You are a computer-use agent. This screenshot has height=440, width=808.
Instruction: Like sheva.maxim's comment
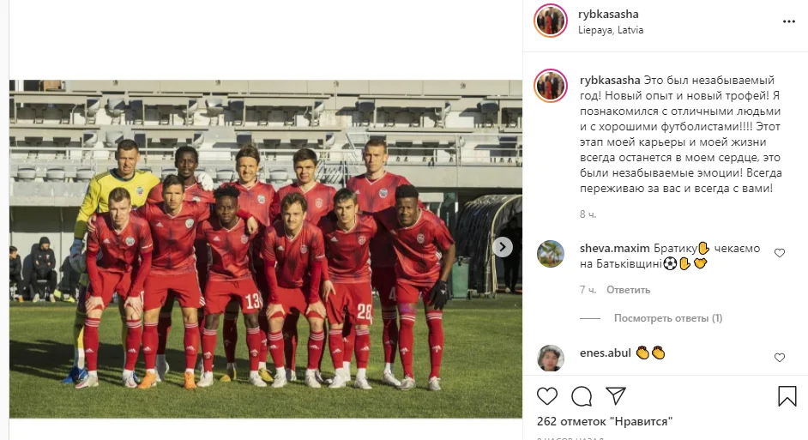780,253
